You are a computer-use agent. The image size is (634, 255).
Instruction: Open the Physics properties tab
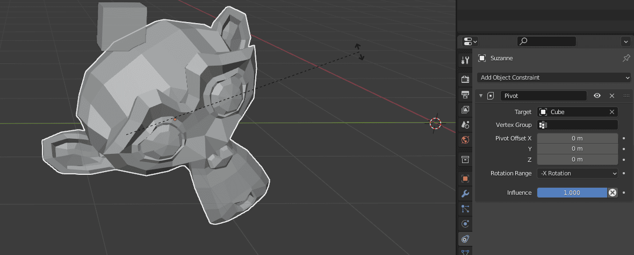pos(465,223)
